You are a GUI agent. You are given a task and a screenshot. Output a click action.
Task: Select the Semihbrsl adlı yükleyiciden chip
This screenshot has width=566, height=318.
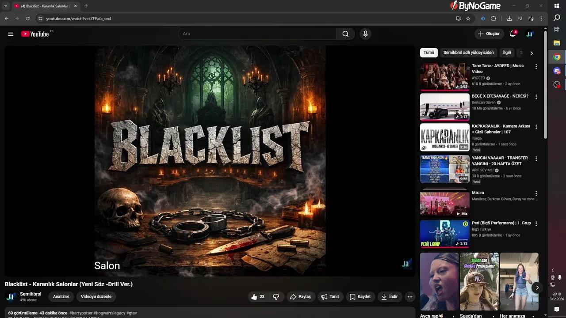click(468, 53)
